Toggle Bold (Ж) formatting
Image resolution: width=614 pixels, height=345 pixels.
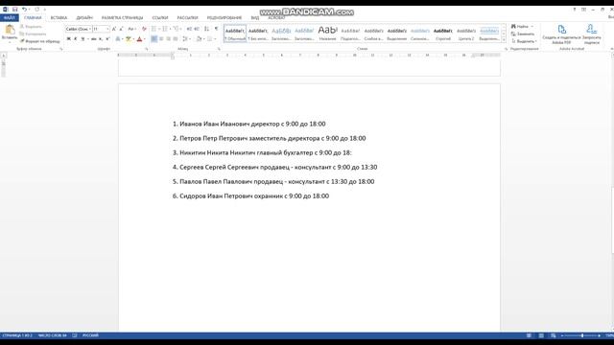click(68, 39)
